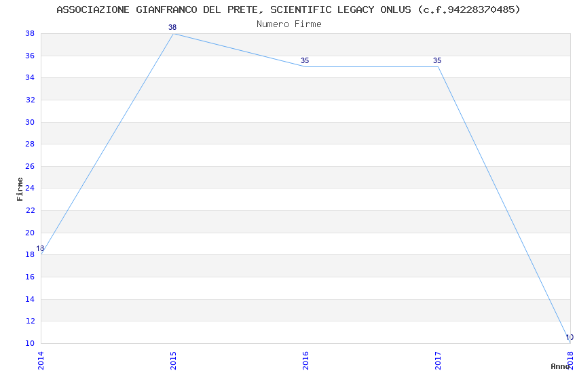Click the y-axis tick value 14
This screenshot has height=373, width=577.
click(30, 300)
